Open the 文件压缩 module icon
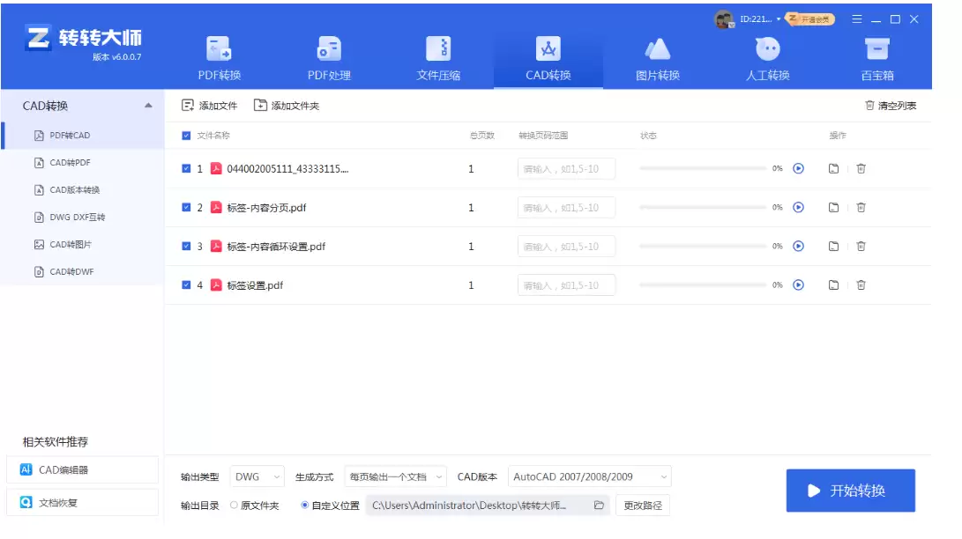This screenshot has width=962, height=539. pos(438,49)
